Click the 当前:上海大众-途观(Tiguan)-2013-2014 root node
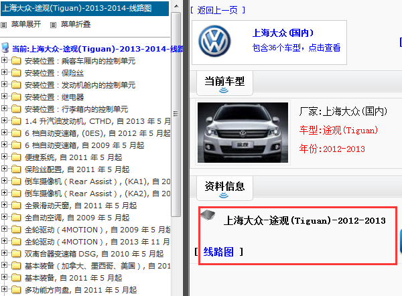Viewport: 402px width, 296px height. (x=97, y=49)
